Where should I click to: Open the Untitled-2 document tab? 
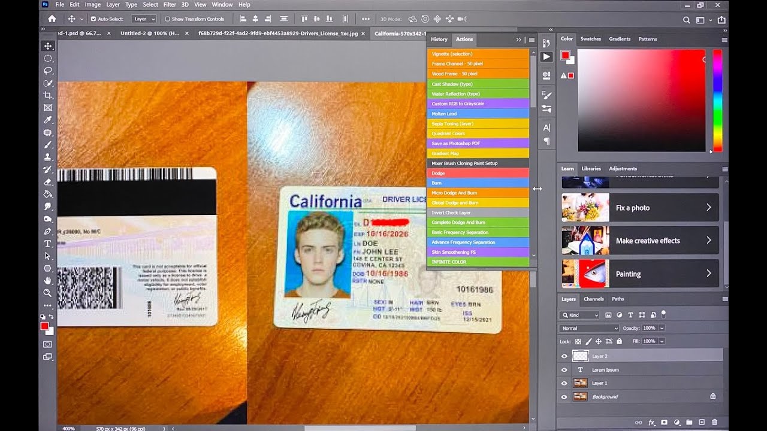pos(150,34)
